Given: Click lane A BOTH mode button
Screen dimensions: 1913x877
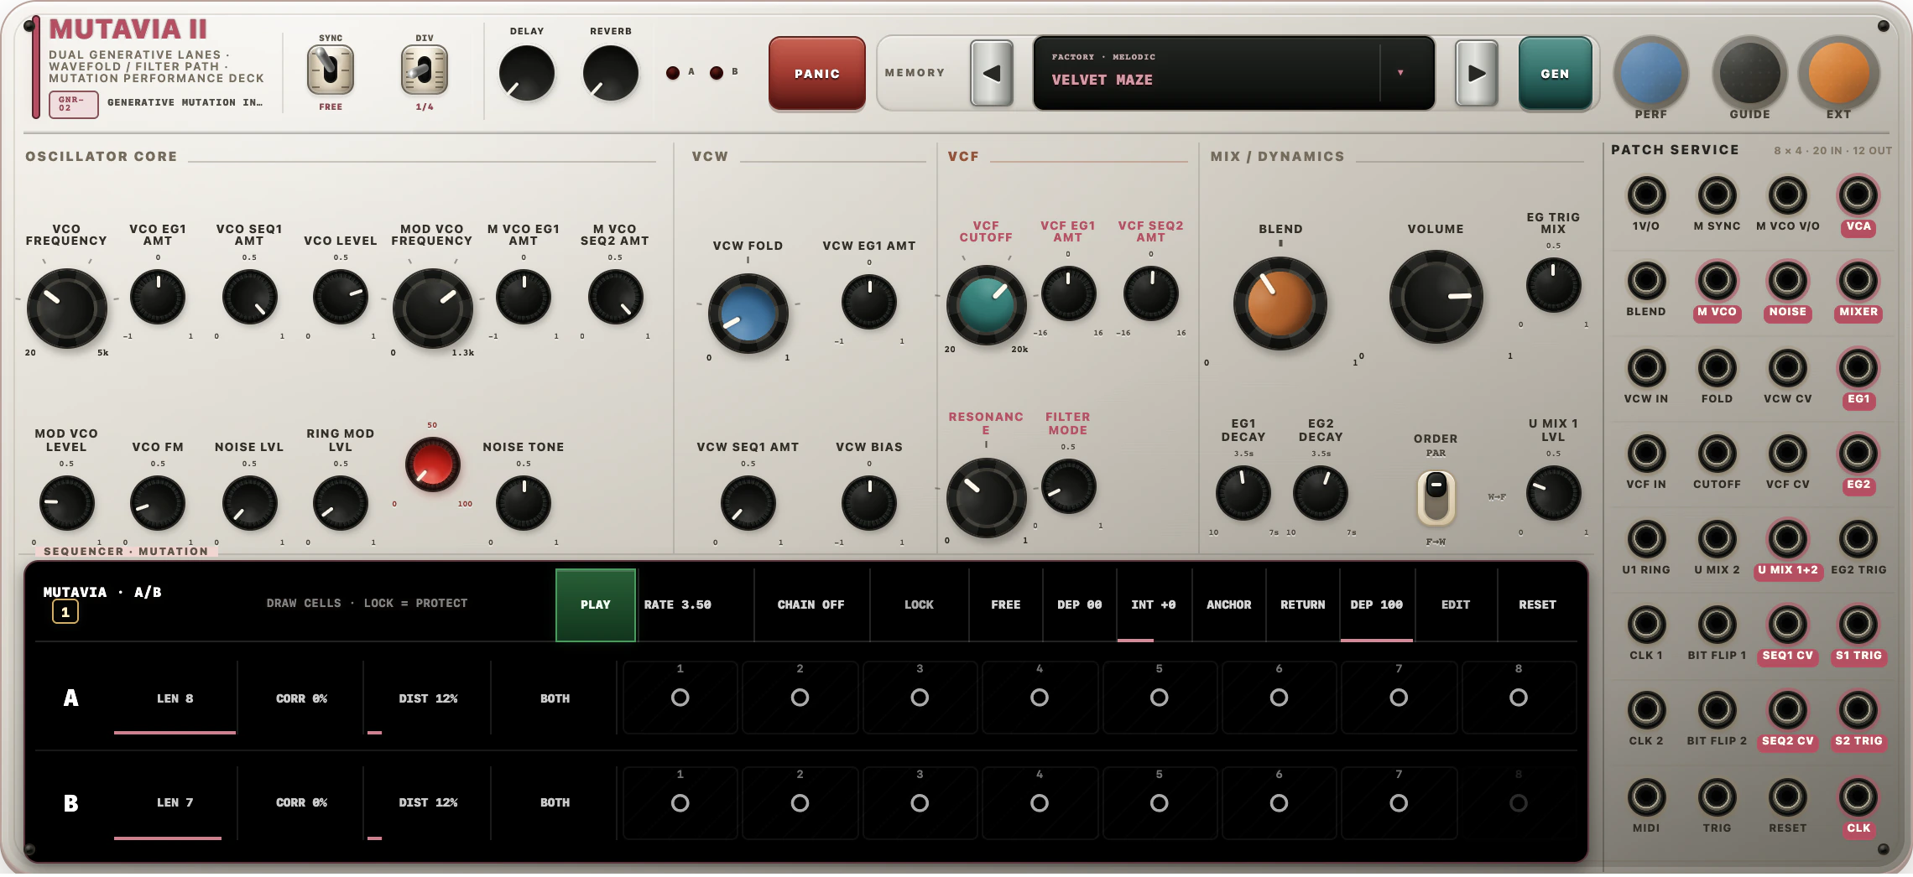Looking at the screenshot, I should (x=555, y=698).
